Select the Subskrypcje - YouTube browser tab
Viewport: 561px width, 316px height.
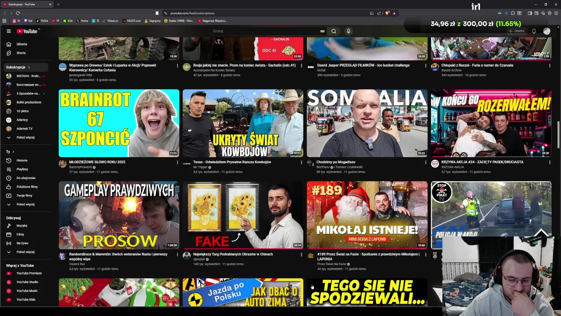tap(28, 4)
